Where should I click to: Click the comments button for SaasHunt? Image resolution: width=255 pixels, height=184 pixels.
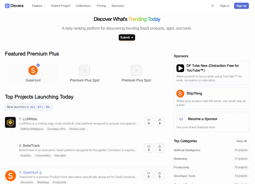click(x=149, y=175)
